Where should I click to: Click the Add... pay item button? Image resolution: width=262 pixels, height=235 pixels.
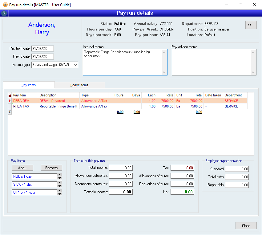pos(22,168)
